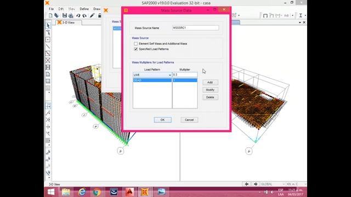Click the Multiplier input field with 0.3
The image size is (351, 197).
click(x=185, y=75)
